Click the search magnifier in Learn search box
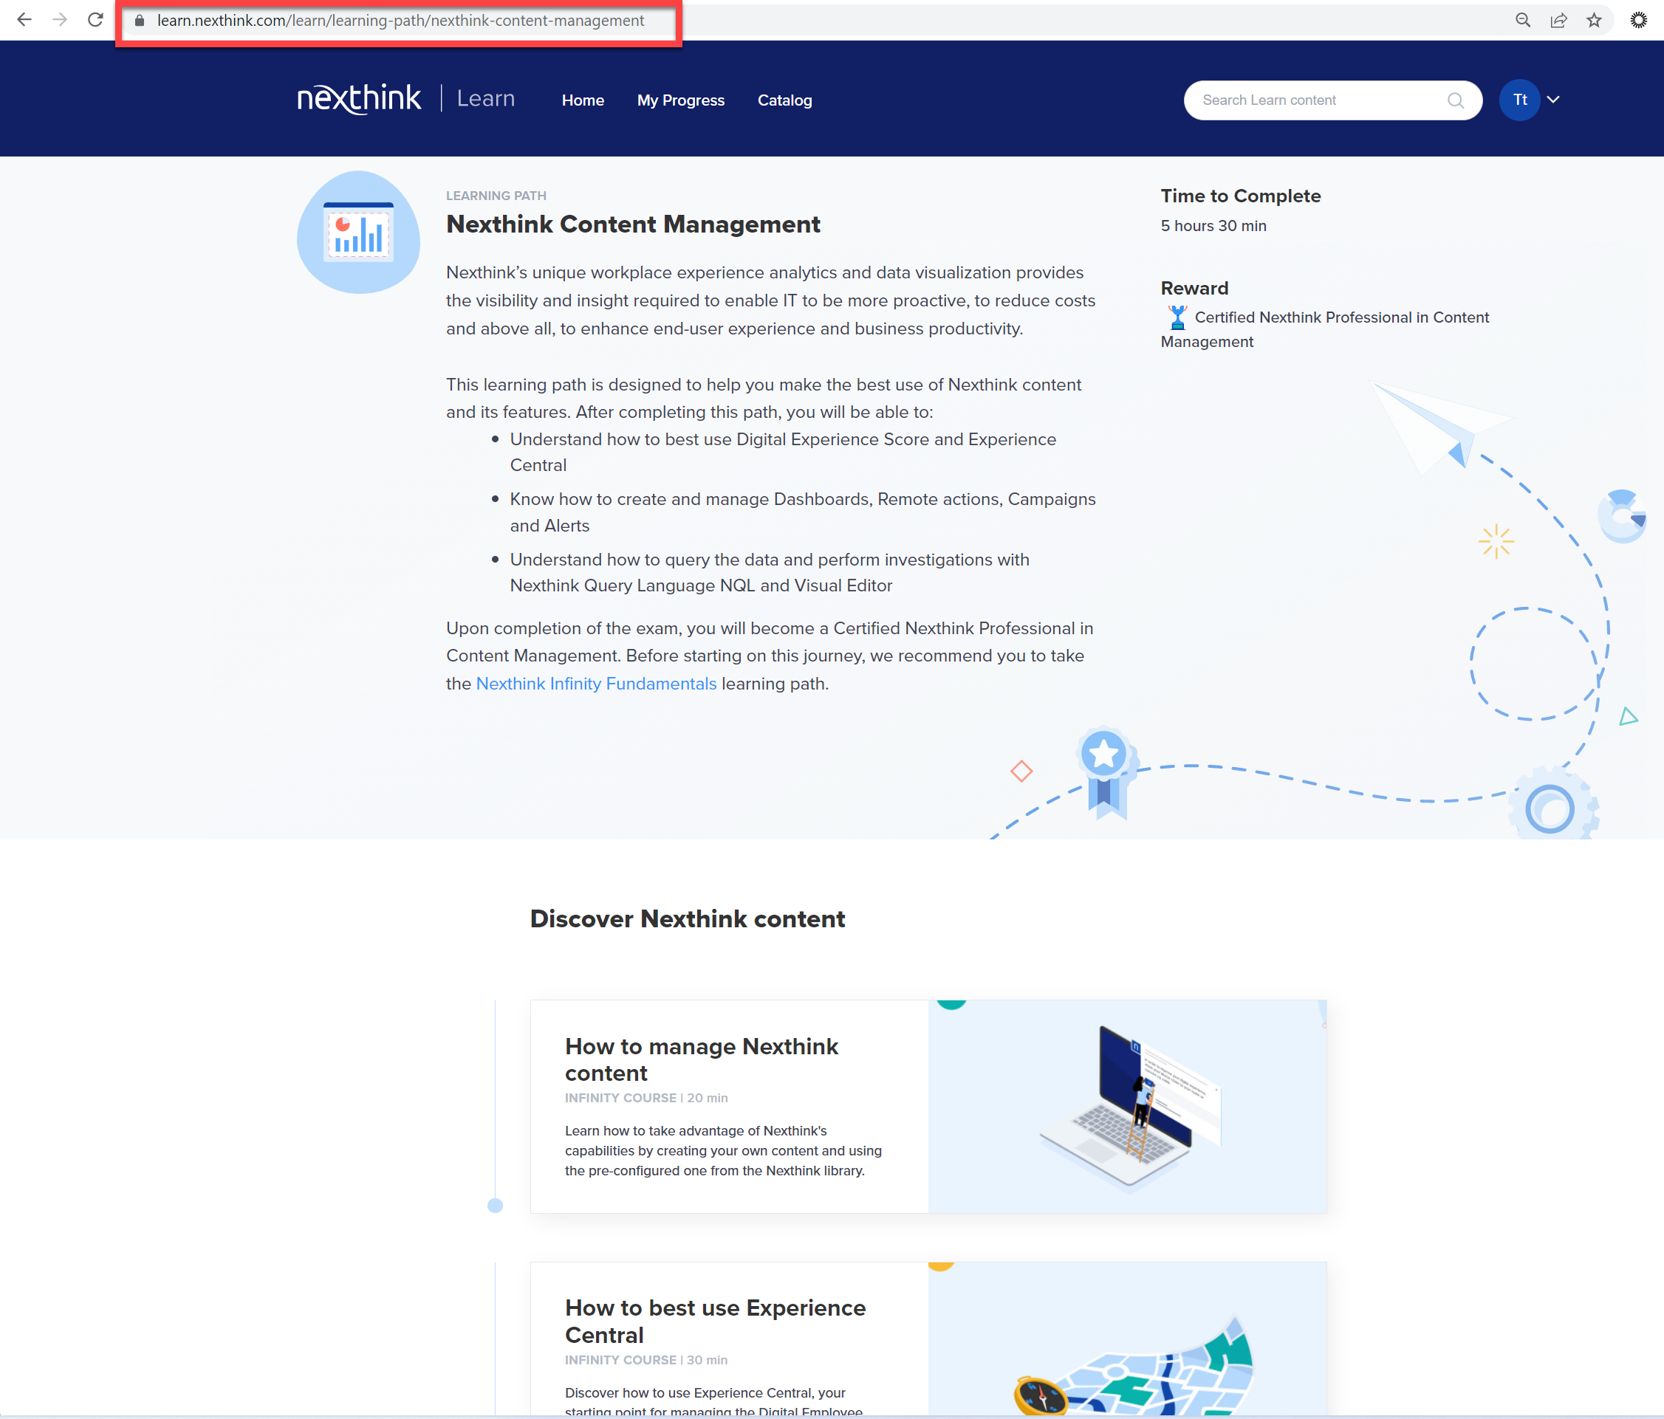The width and height of the screenshot is (1664, 1419). 1455,100
